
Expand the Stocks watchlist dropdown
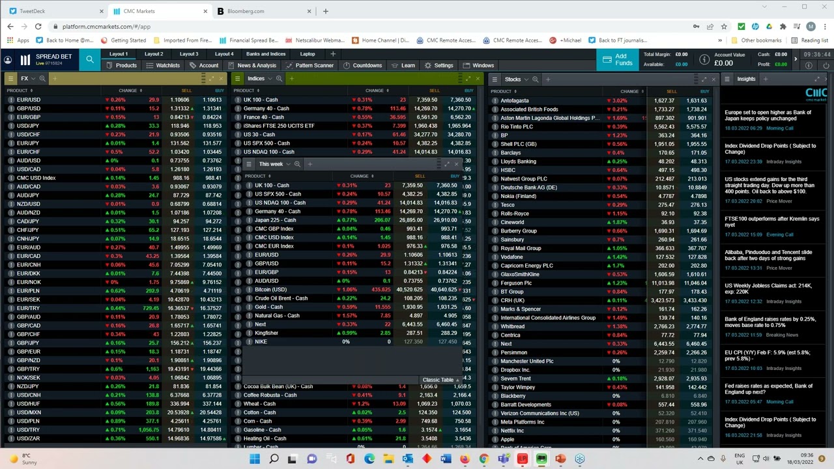pyautogui.click(x=526, y=79)
